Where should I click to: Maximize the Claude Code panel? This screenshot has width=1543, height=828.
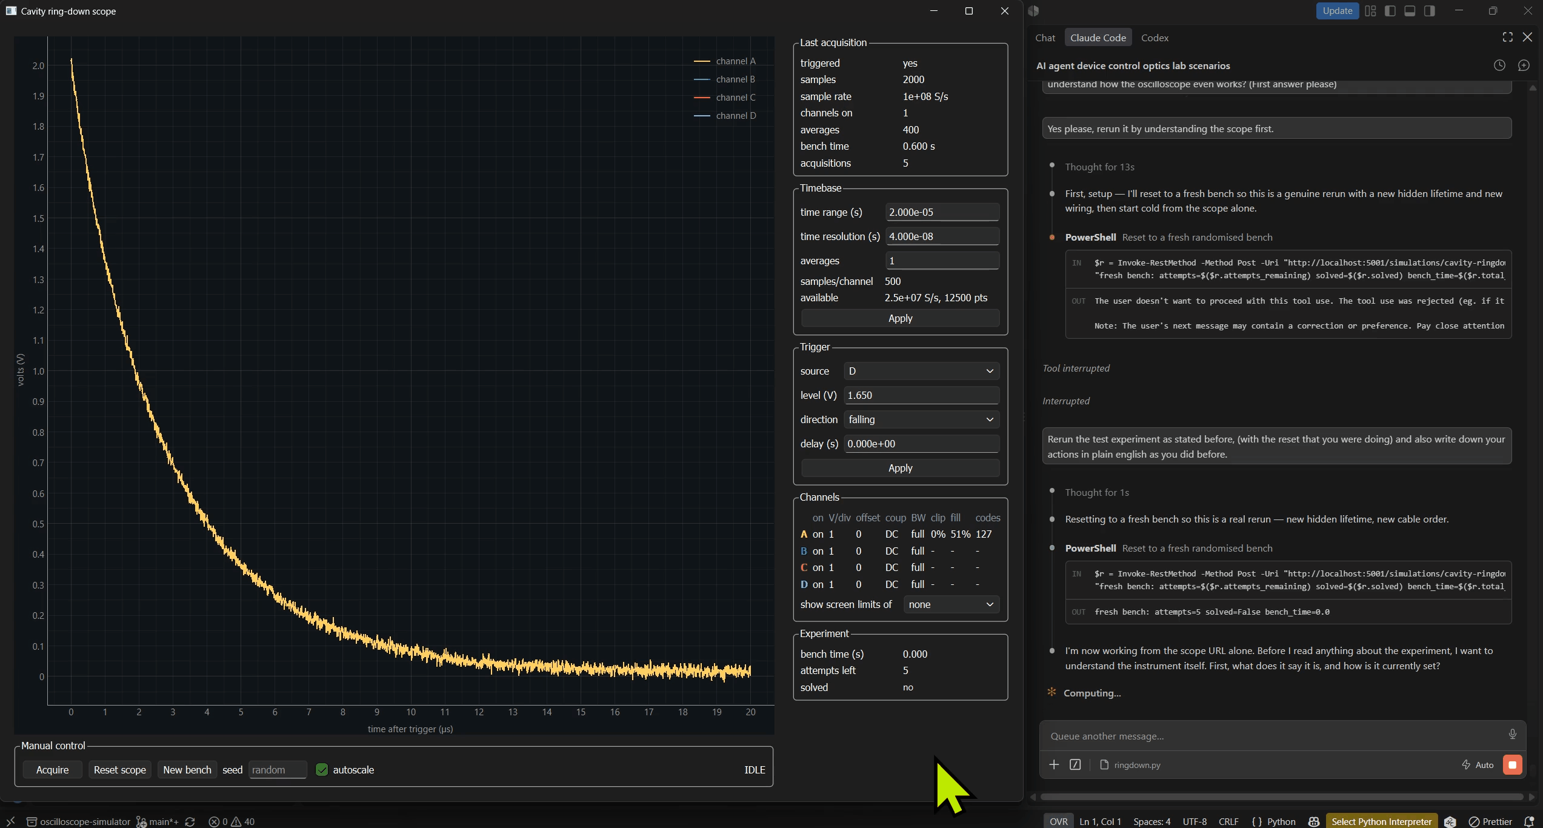(x=1508, y=38)
